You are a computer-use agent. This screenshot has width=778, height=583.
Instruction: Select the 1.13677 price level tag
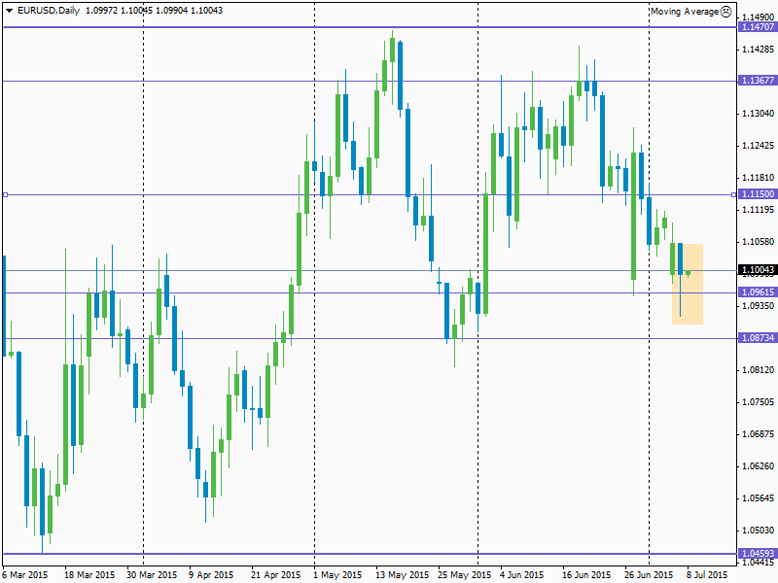tap(758, 81)
